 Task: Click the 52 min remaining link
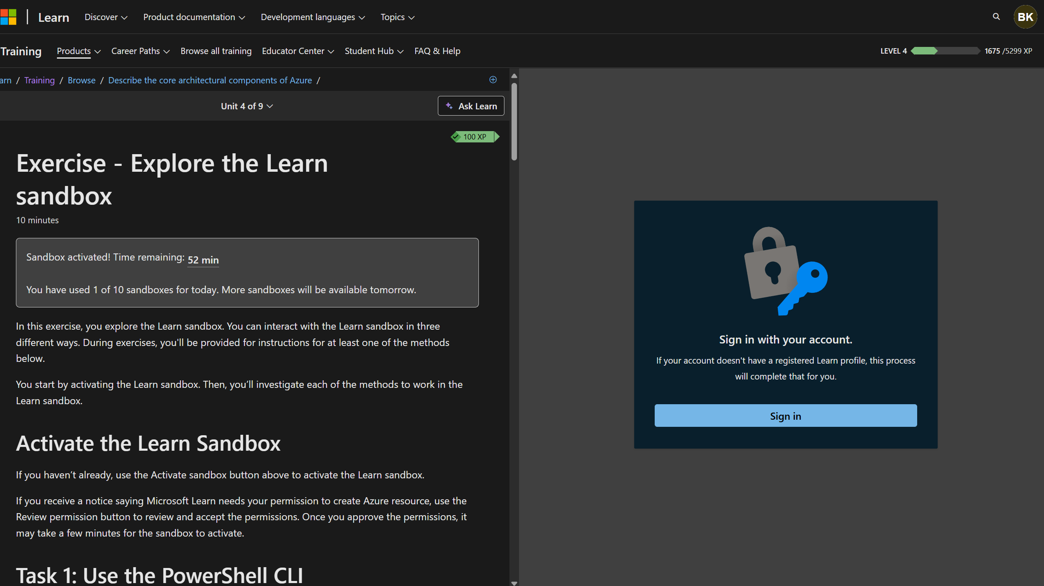(203, 260)
